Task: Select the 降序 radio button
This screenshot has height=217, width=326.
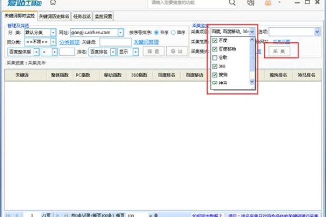Action: click(x=173, y=33)
